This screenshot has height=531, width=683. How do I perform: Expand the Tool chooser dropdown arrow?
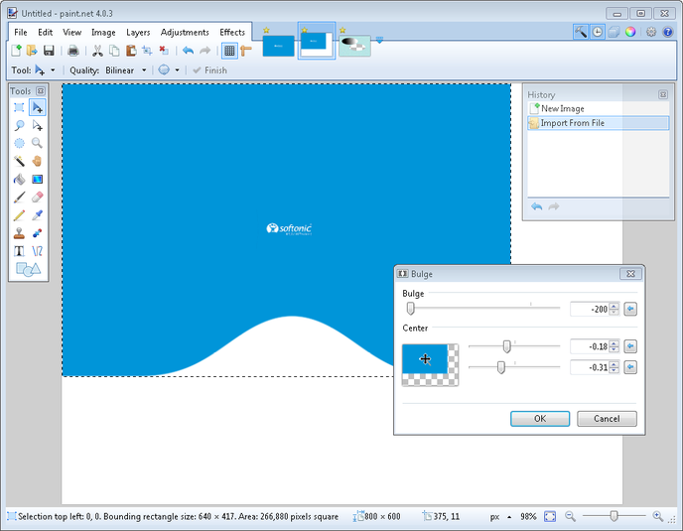tap(53, 70)
